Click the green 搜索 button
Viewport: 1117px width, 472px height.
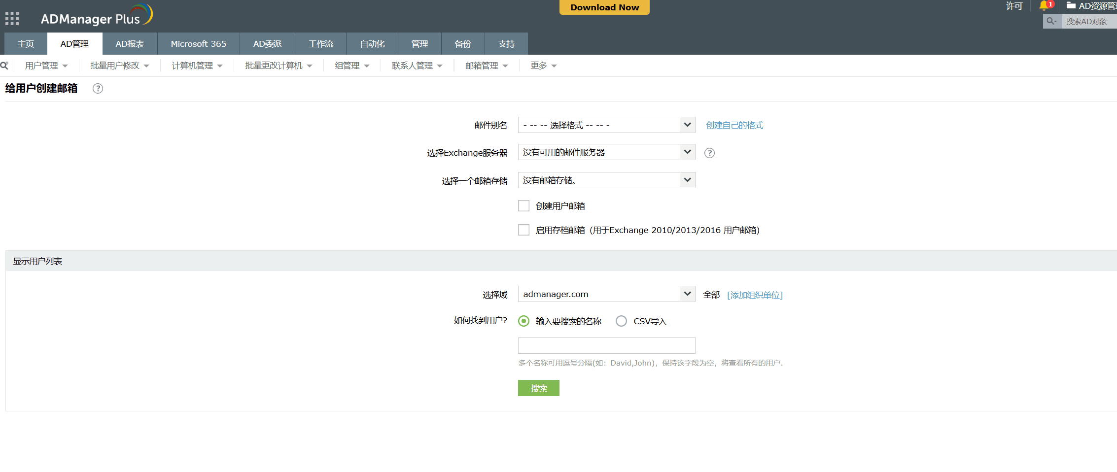tap(538, 388)
